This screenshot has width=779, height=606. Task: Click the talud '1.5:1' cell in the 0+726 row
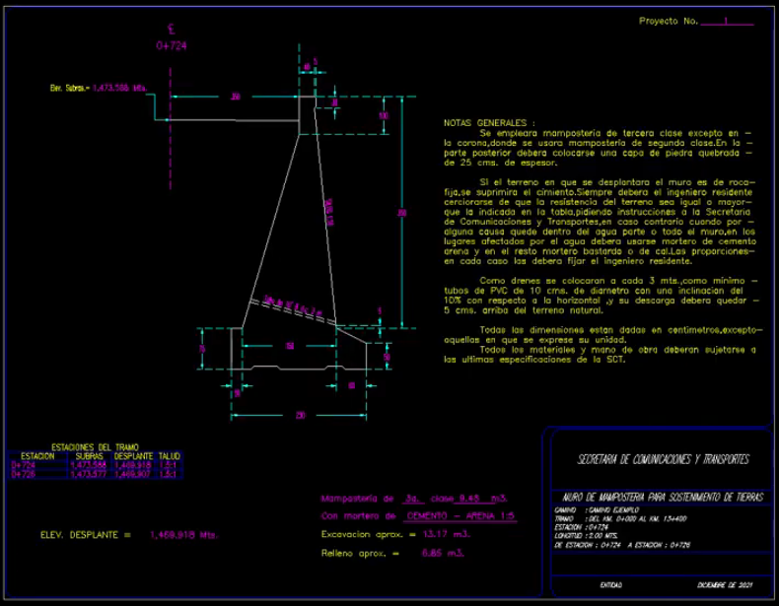tap(168, 474)
